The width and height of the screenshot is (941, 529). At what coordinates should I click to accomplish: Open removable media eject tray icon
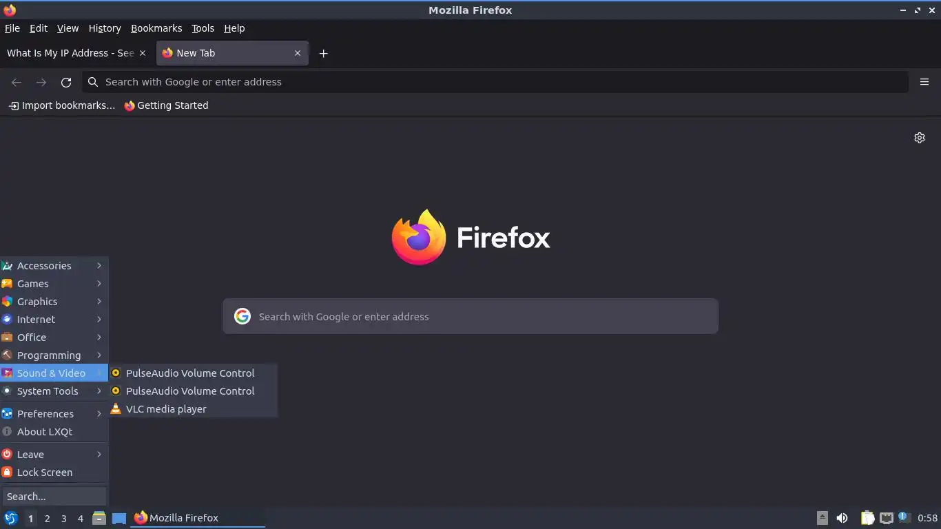pos(822,518)
